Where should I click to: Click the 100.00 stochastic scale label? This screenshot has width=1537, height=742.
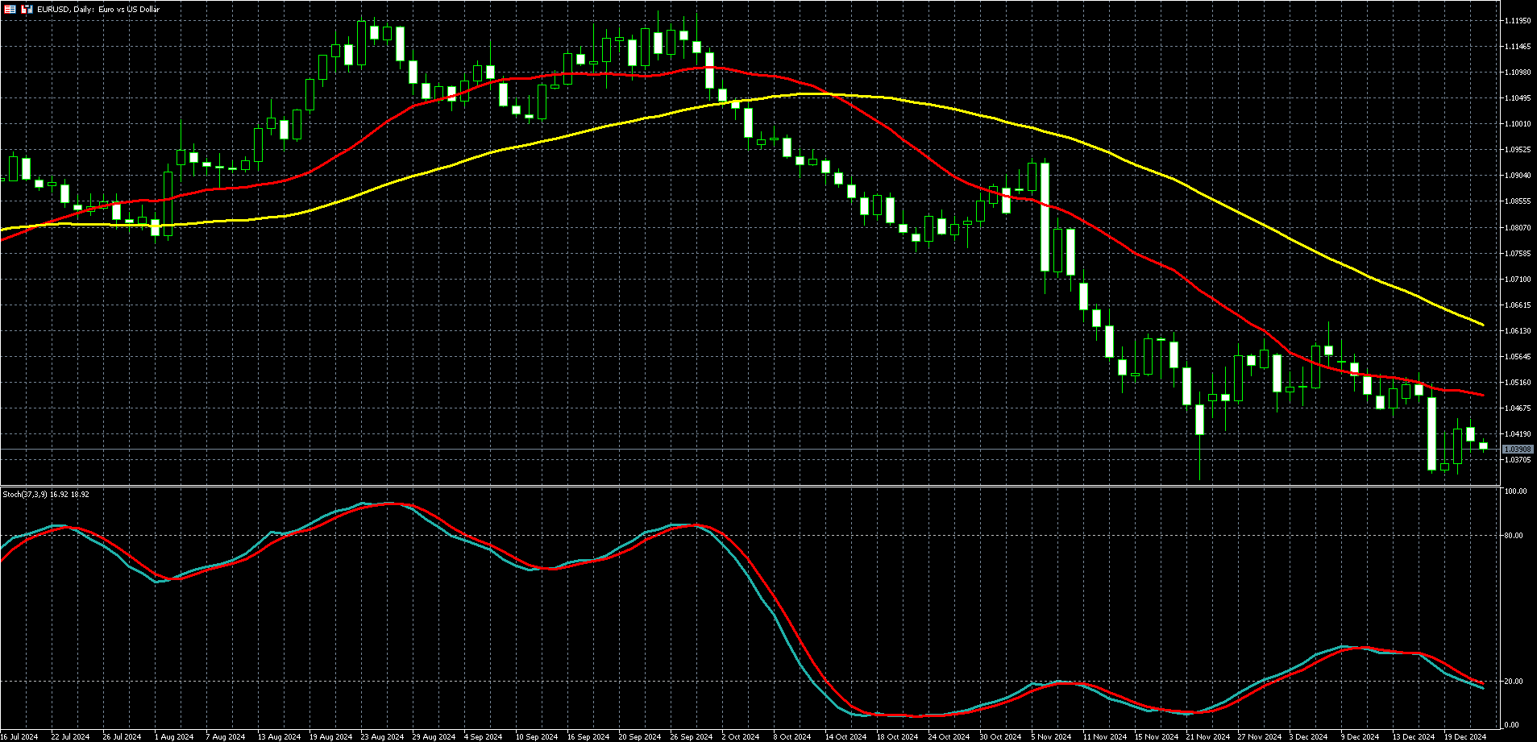(x=1516, y=491)
